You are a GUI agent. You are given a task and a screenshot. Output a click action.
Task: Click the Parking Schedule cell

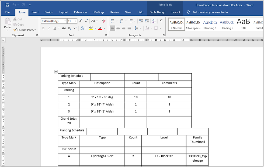[74, 77]
